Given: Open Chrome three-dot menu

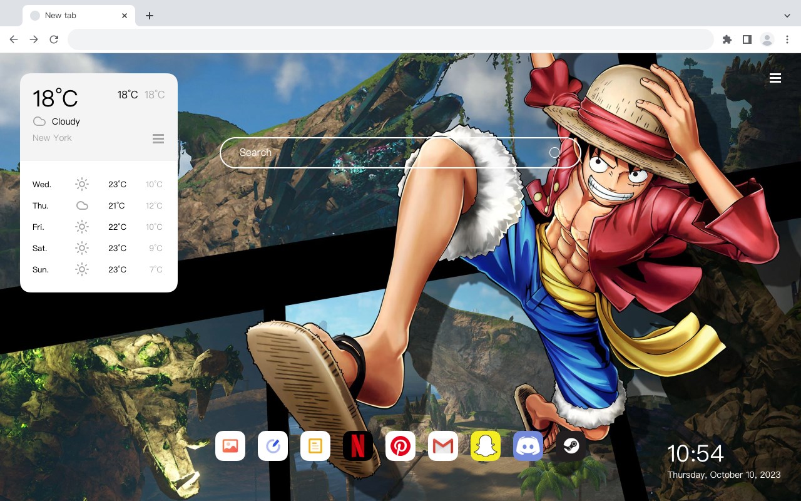Looking at the screenshot, I should (x=787, y=39).
